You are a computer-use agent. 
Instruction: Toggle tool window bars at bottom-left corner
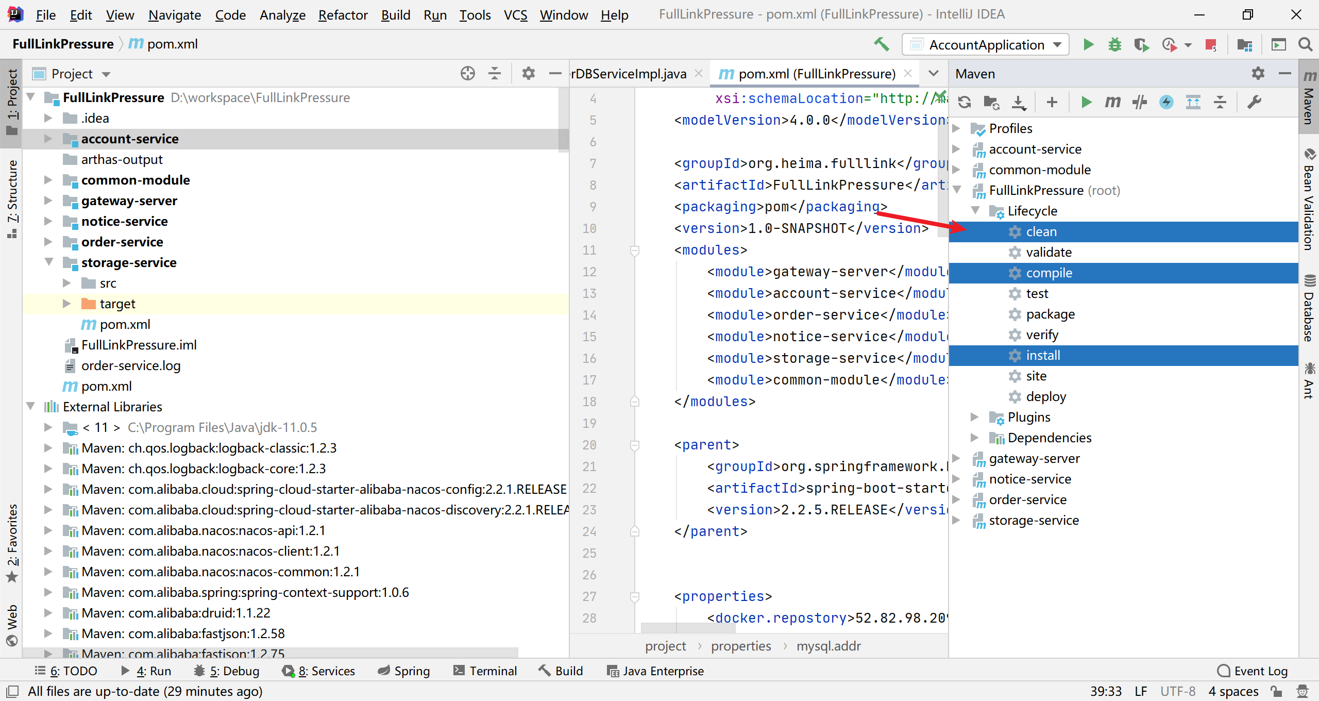tap(11, 691)
